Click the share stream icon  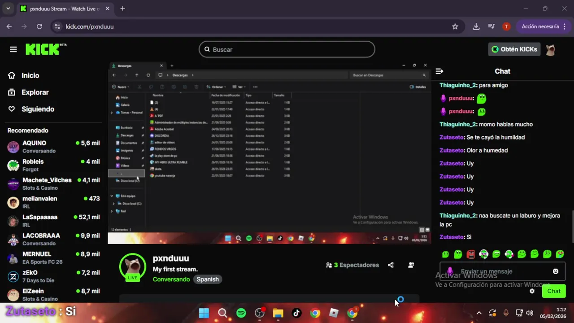pos(391,265)
